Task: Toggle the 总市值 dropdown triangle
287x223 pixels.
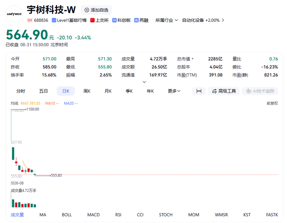Action: pyautogui.click(x=193, y=59)
